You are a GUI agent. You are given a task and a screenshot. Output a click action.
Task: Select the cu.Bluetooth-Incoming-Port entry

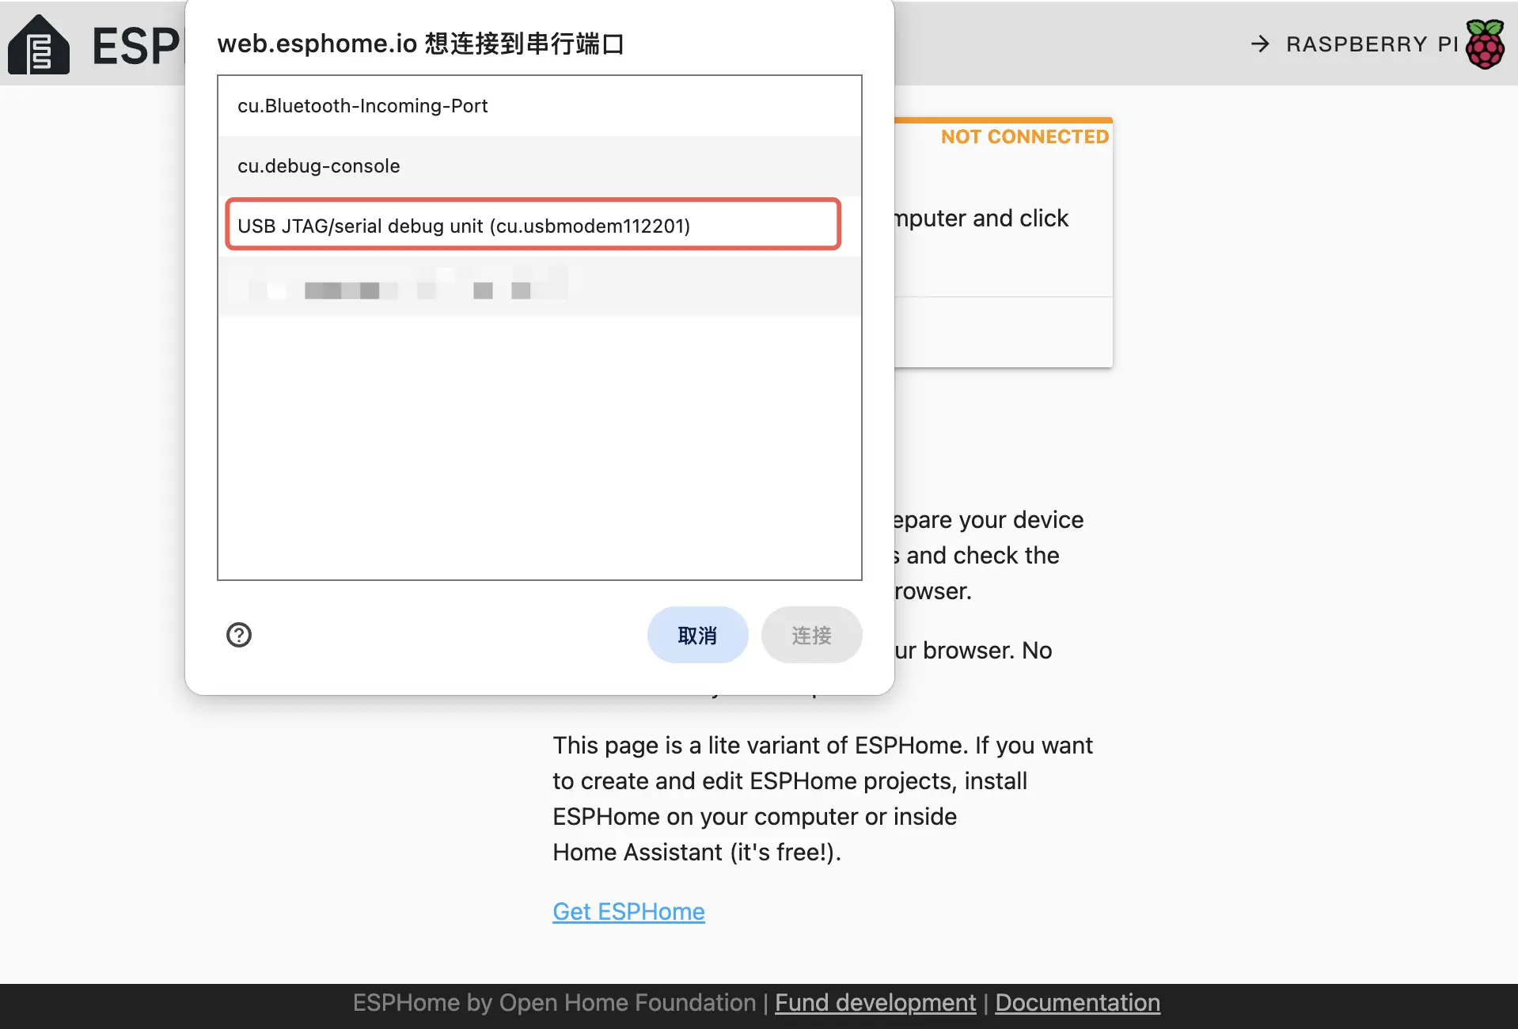point(362,106)
